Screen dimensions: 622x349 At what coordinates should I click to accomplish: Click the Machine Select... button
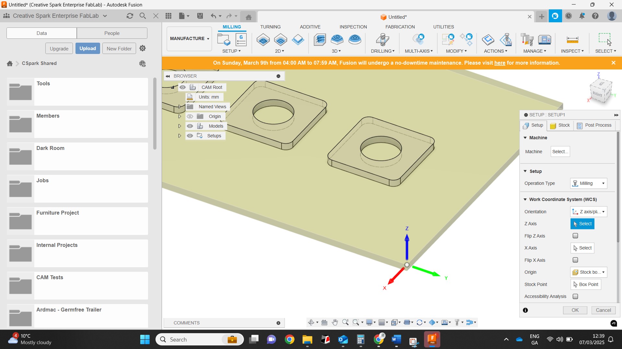point(560,152)
